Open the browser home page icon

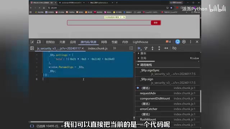click(x=44, y=8)
